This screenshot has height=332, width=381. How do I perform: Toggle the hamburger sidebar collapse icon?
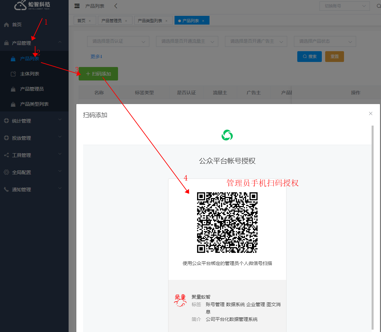pos(77,6)
